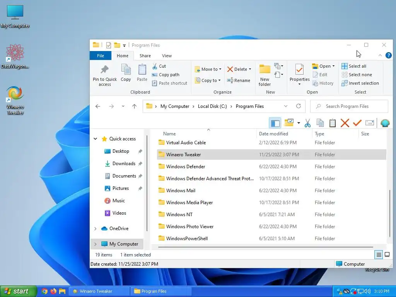This screenshot has height=297, width=396.
Task: Open the File tab
Action: [x=101, y=56]
